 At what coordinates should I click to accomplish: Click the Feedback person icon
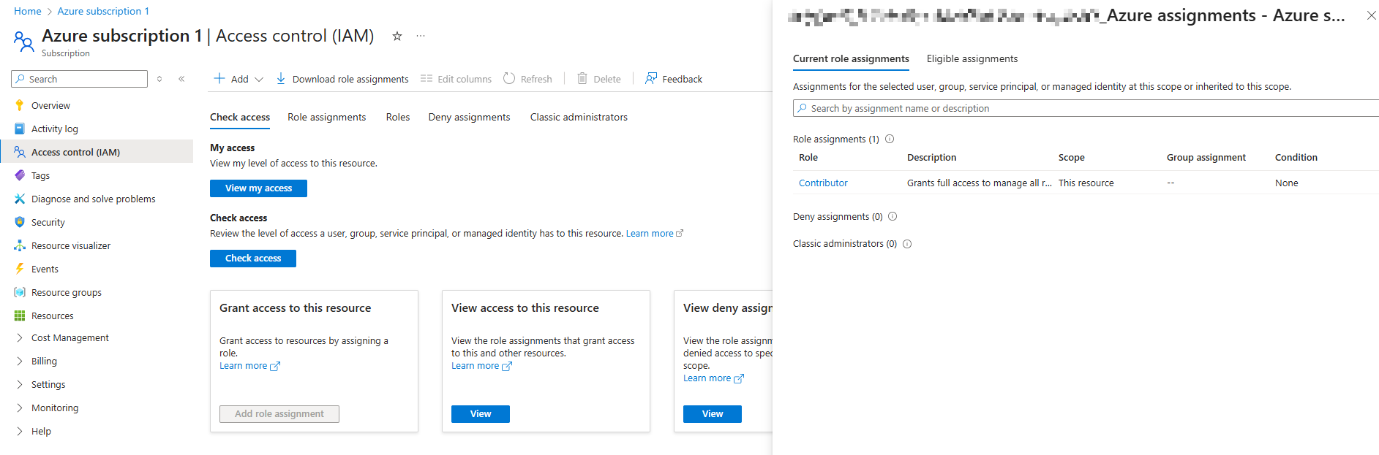(x=651, y=78)
